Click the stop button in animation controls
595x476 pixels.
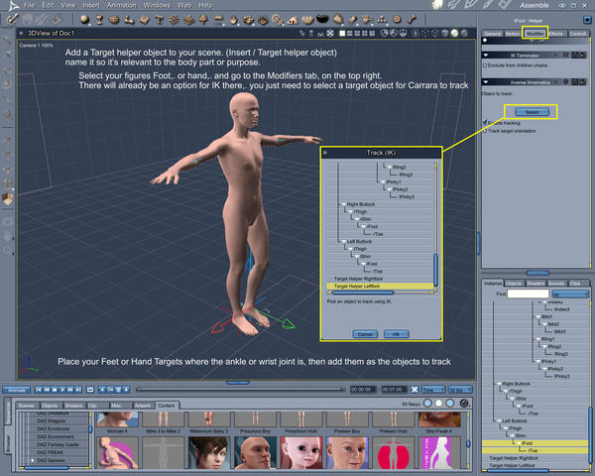coord(55,390)
